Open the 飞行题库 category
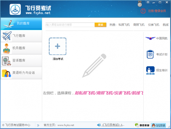Screen dimensions: 171x129 click(21, 36)
